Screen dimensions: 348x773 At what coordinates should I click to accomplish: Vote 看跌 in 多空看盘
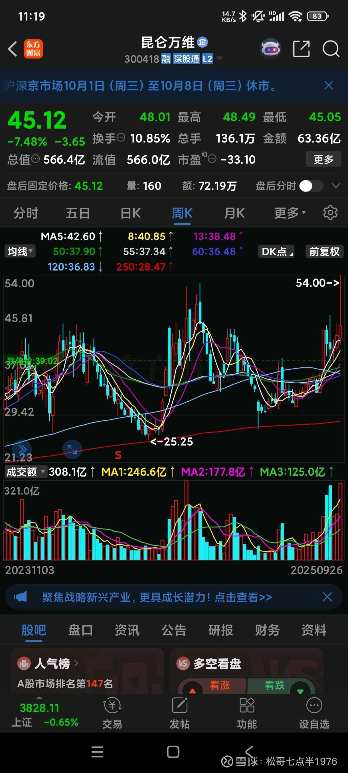[x=281, y=685]
